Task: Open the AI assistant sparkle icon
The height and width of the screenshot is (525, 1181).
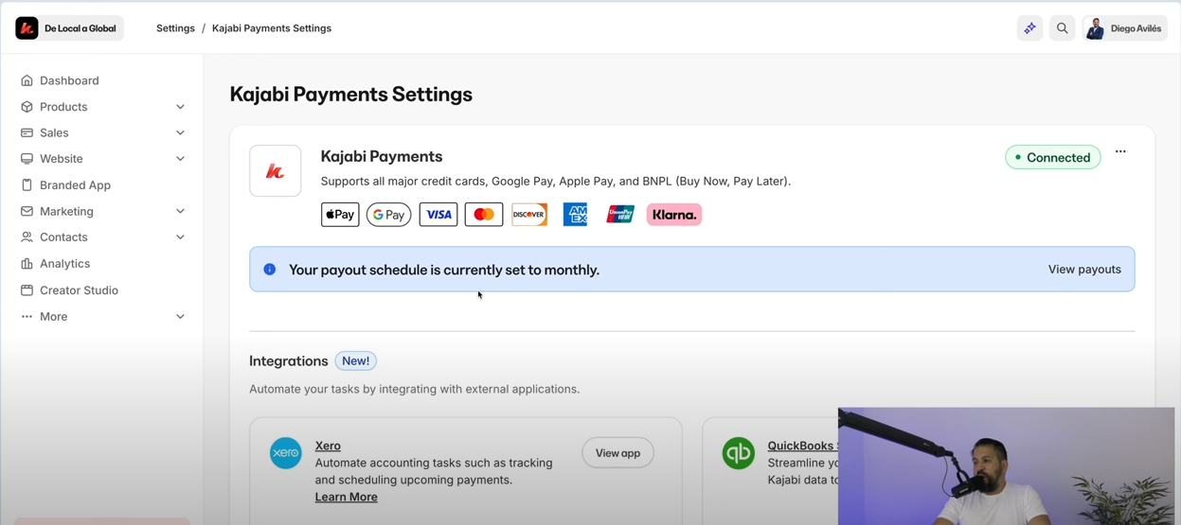Action: point(1029,28)
